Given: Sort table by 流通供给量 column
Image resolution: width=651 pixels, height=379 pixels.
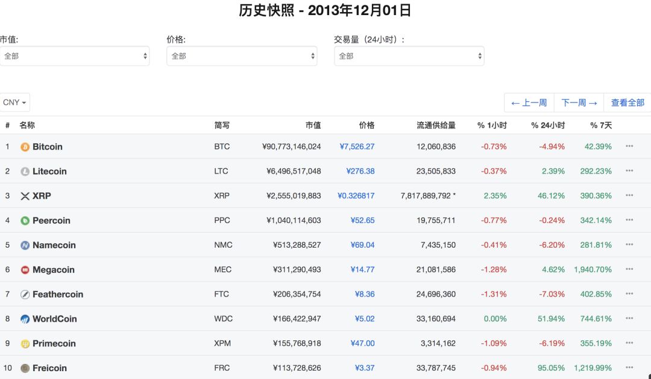Looking at the screenshot, I should [436, 125].
